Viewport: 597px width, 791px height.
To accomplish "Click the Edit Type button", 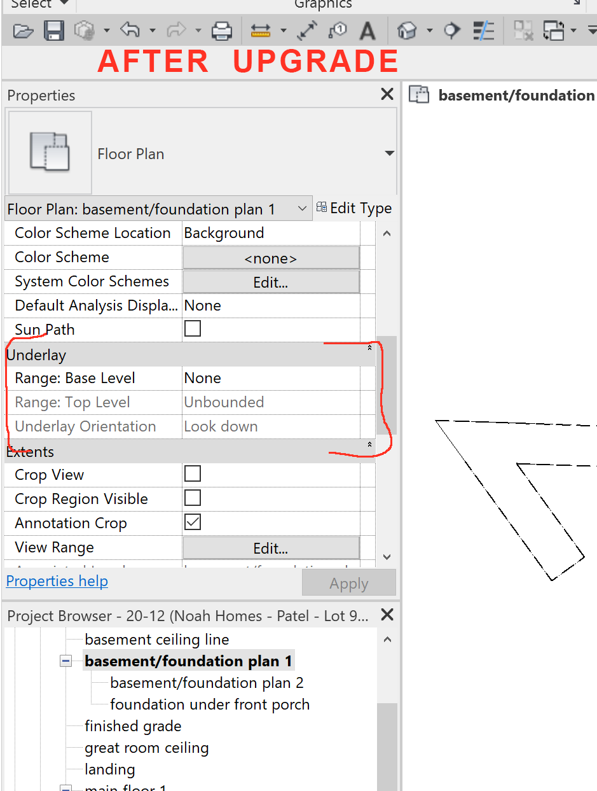I will click(x=354, y=208).
